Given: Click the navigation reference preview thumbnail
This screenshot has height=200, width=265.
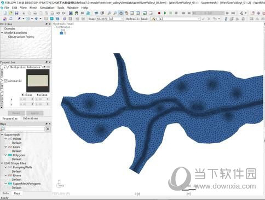Looking at the screenshot, I should [38, 81].
